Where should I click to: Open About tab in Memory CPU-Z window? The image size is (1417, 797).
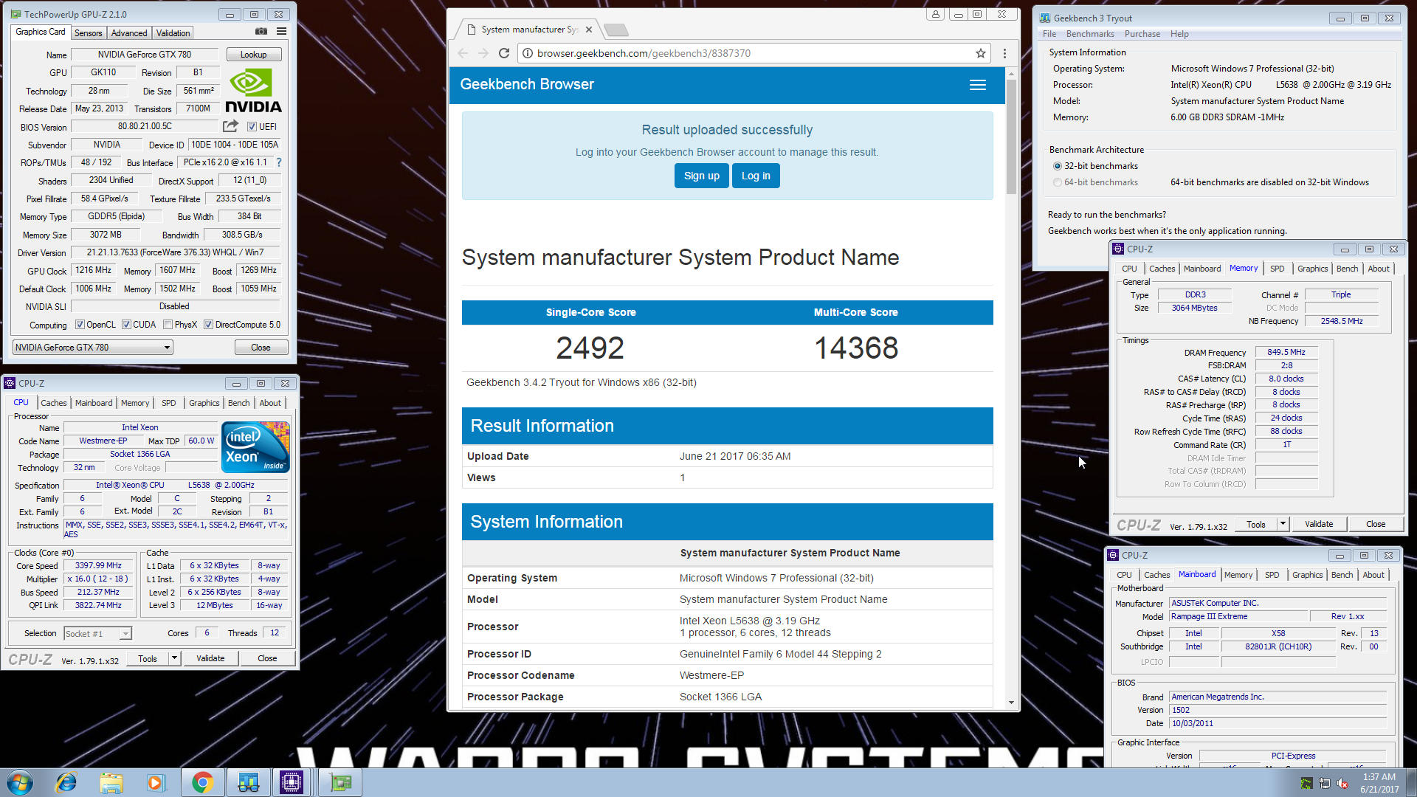pos(1379,269)
